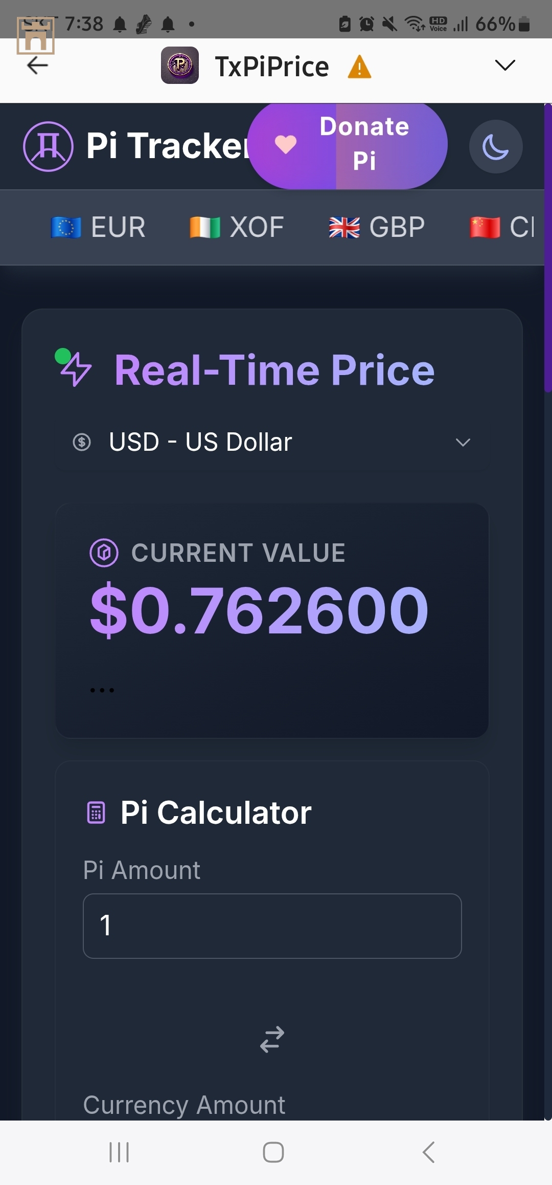Open the TxPiPrice app logo icon
This screenshot has width=552, height=1185.
pos(180,65)
